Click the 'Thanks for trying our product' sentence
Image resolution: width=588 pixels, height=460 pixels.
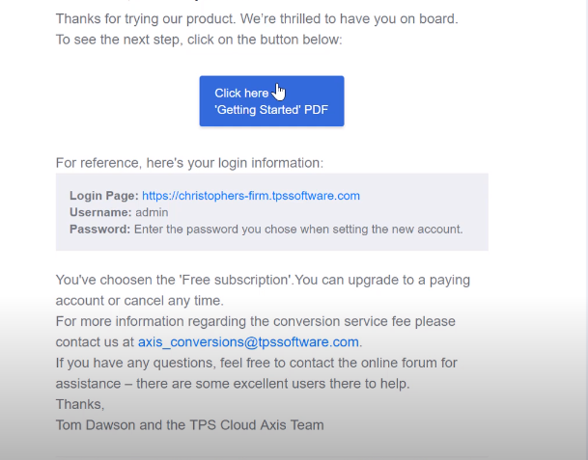click(x=257, y=18)
